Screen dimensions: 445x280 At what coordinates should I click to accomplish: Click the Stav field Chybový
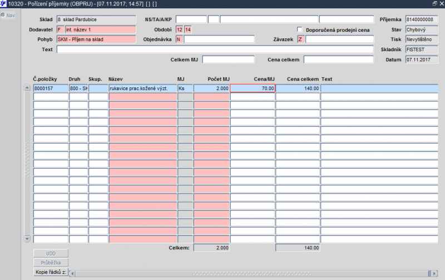pos(422,30)
